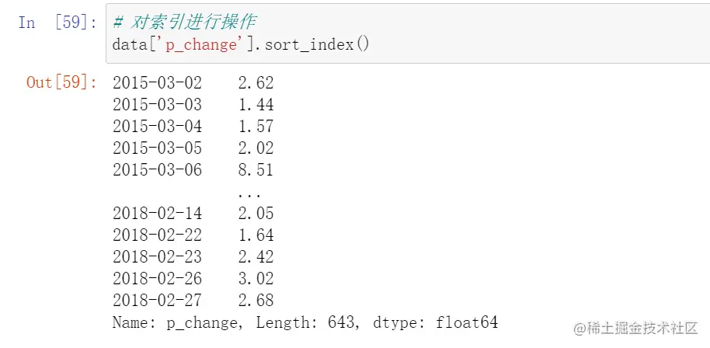710x348 pixels.
Task: Click the 1.44 value in output
Action: tap(256, 104)
